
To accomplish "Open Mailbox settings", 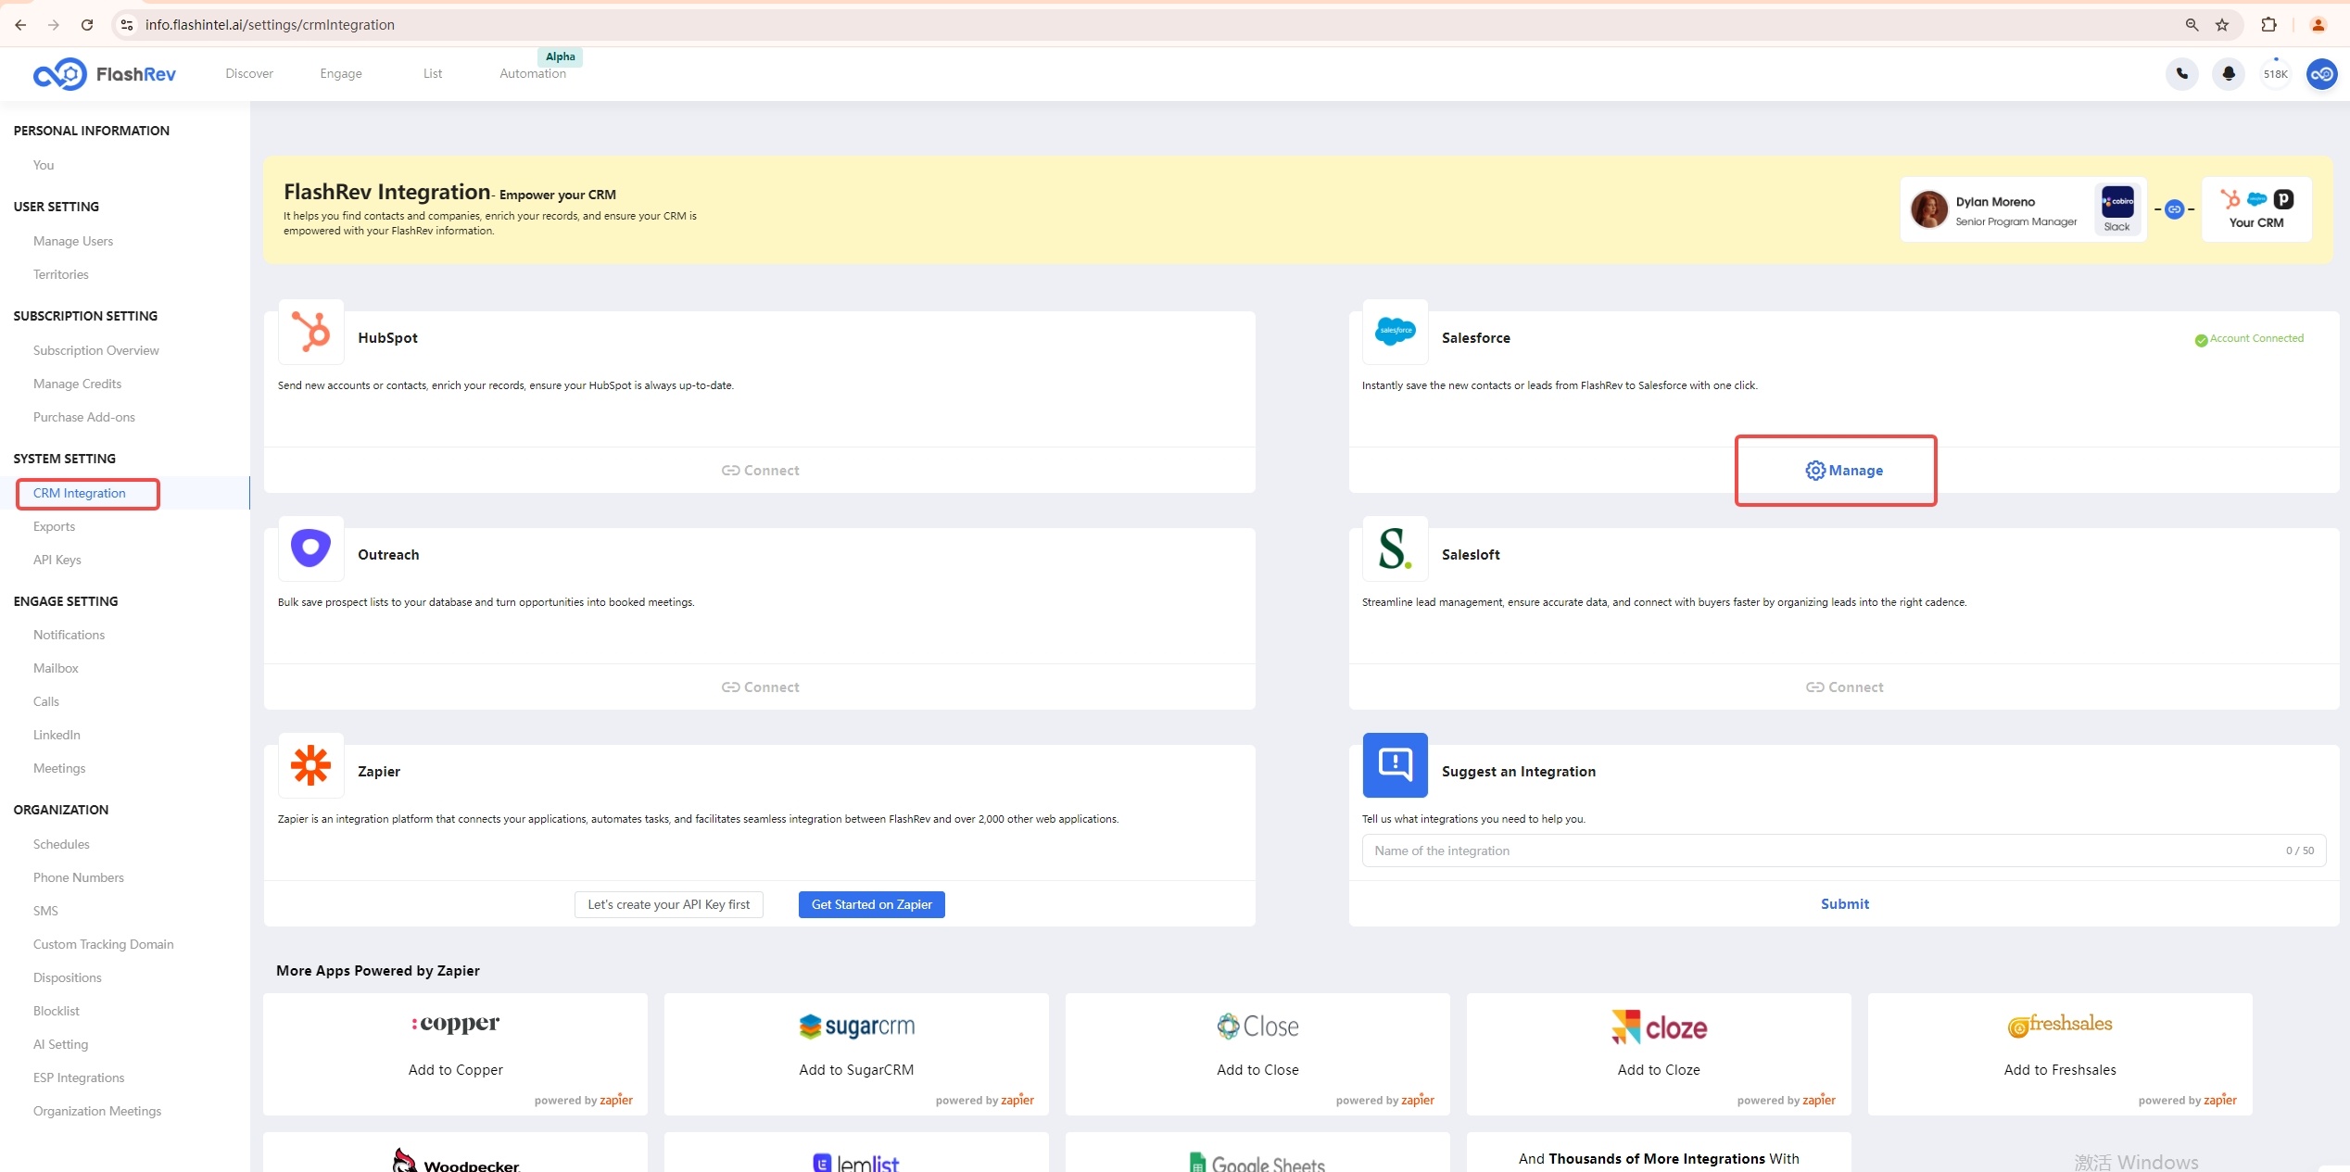I will 56,668.
